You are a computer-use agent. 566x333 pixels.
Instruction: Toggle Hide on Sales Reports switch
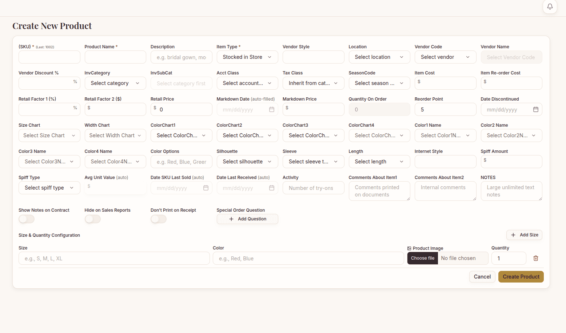[x=93, y=219]
